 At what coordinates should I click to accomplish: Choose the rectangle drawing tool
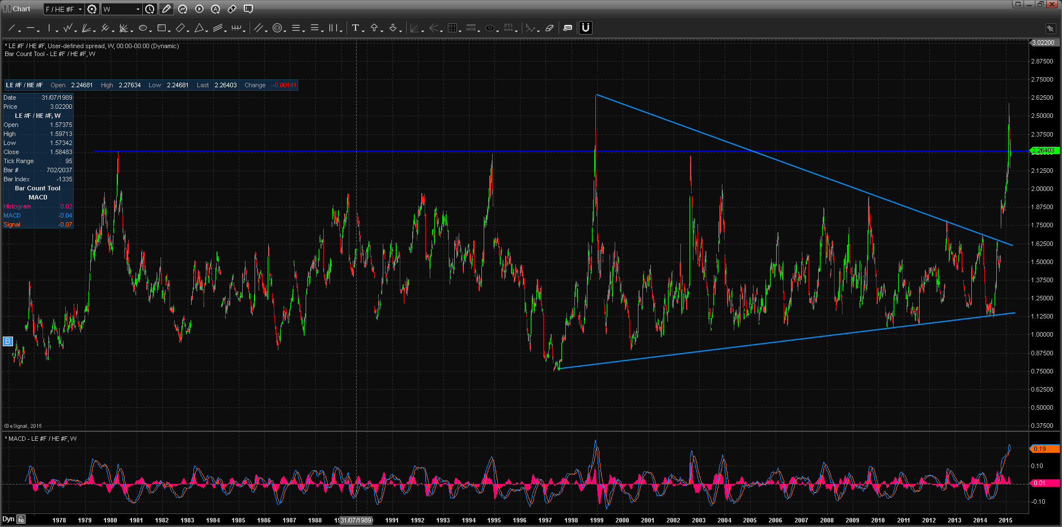[162, 28]
